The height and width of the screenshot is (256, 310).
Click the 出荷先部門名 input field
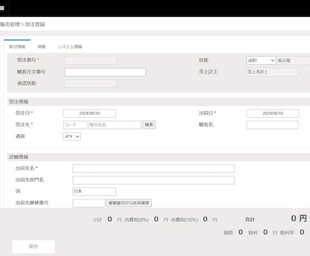154,180
